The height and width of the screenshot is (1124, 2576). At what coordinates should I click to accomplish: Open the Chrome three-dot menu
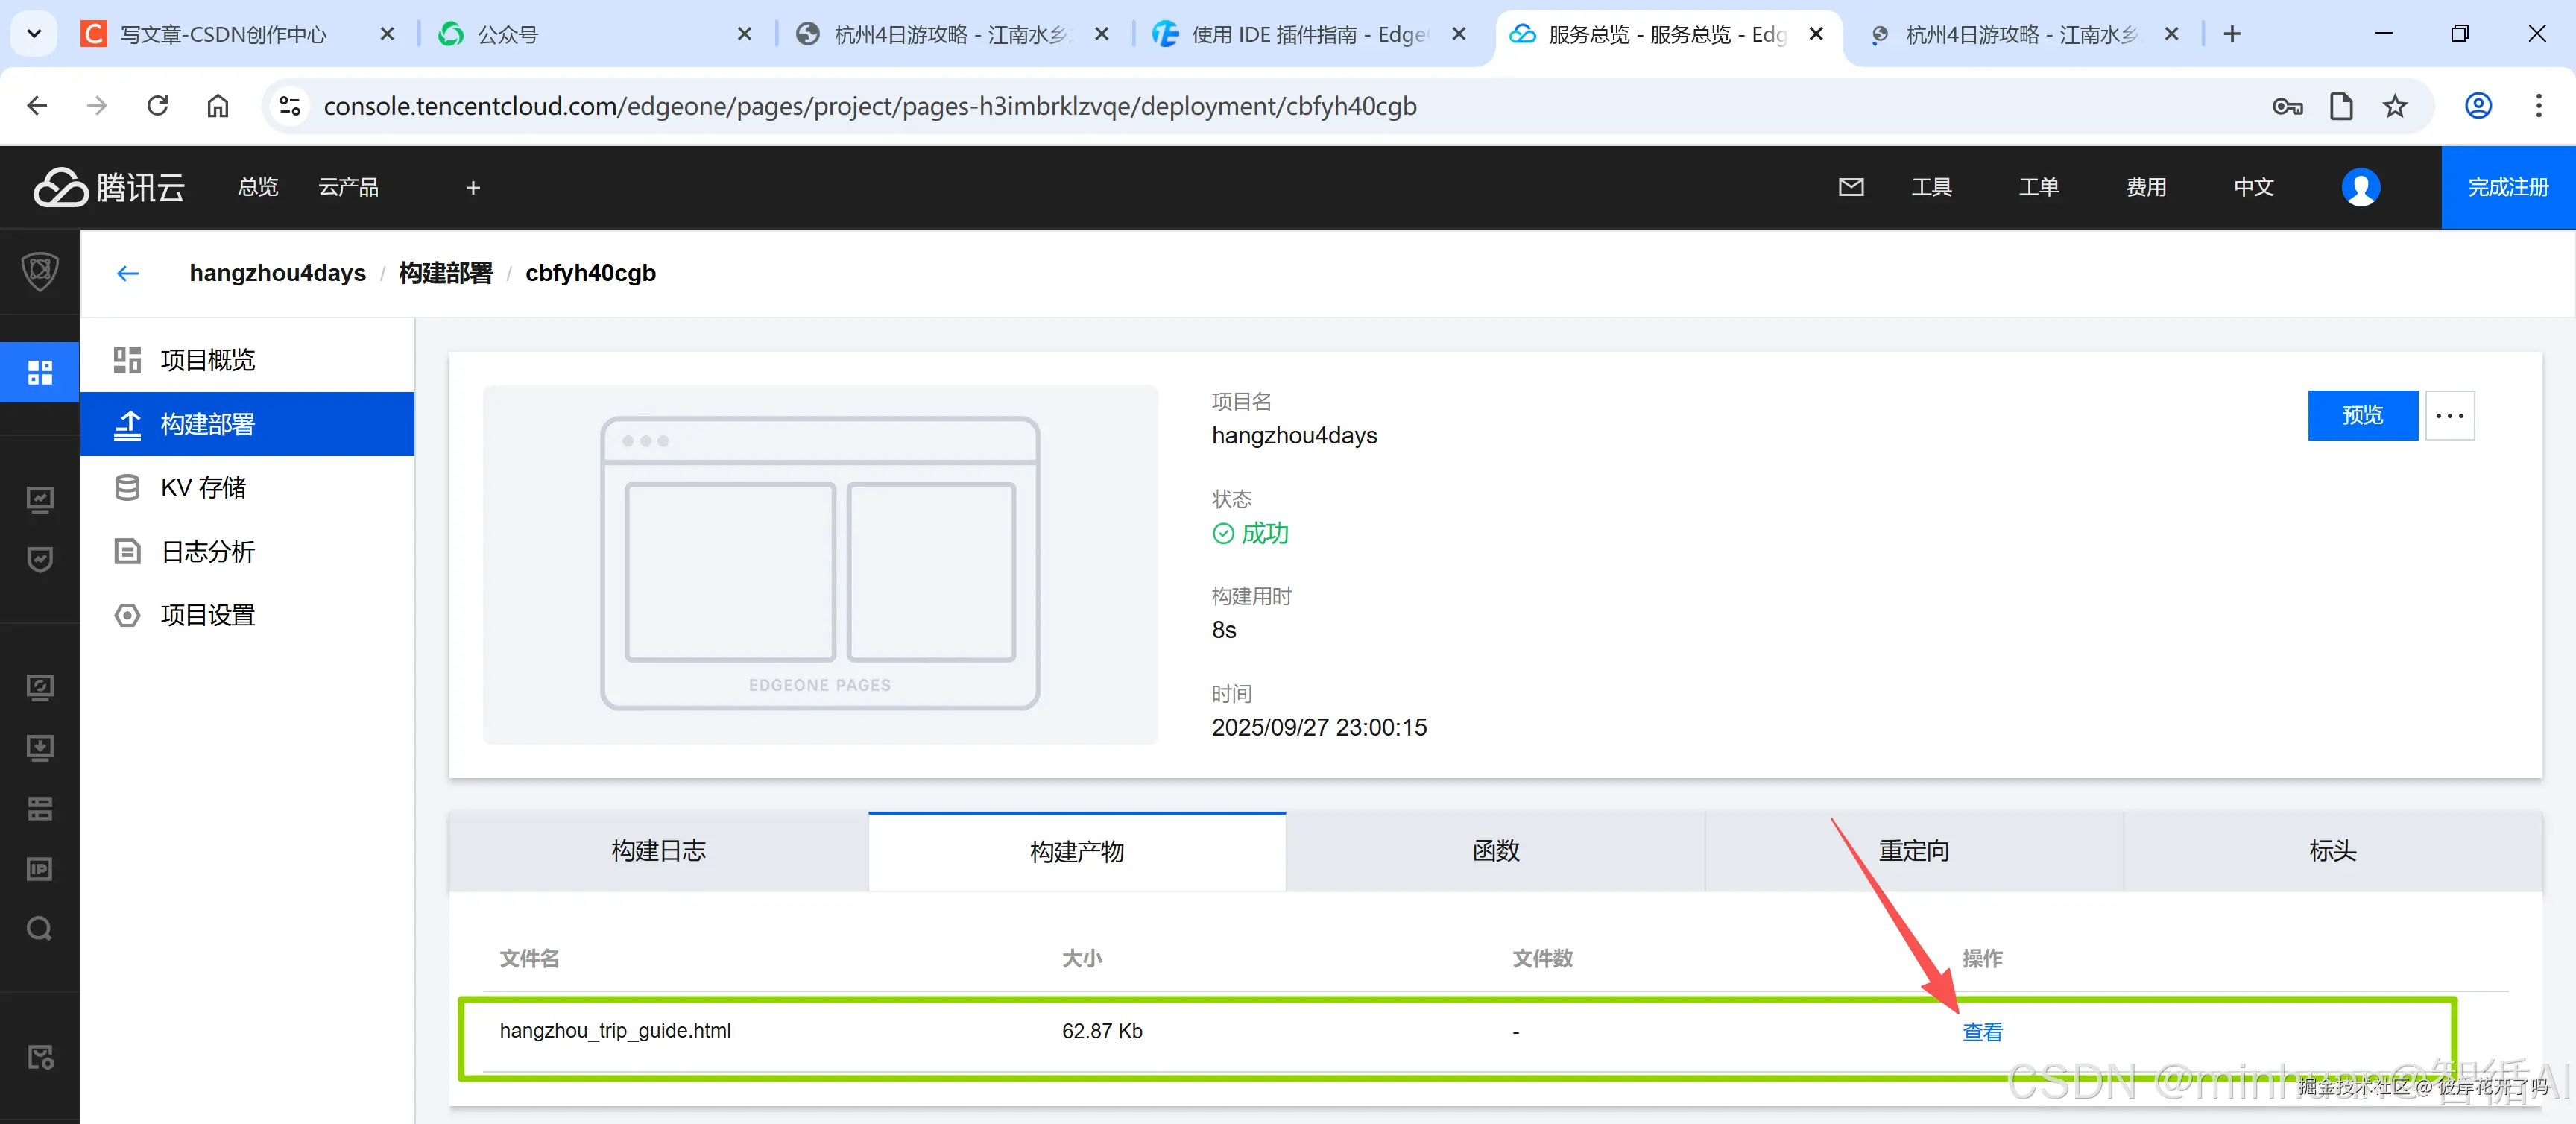coord(2538,106)
